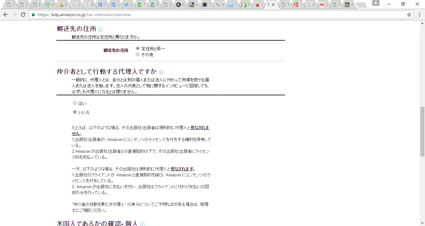Select その他 mailing address option
Screen dimensions: 425x226
pos(138,54)
